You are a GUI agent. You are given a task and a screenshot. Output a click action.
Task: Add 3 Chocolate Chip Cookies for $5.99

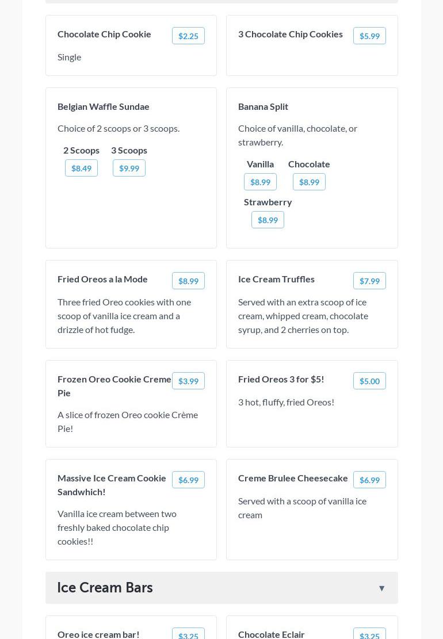[x=369, y=36]
